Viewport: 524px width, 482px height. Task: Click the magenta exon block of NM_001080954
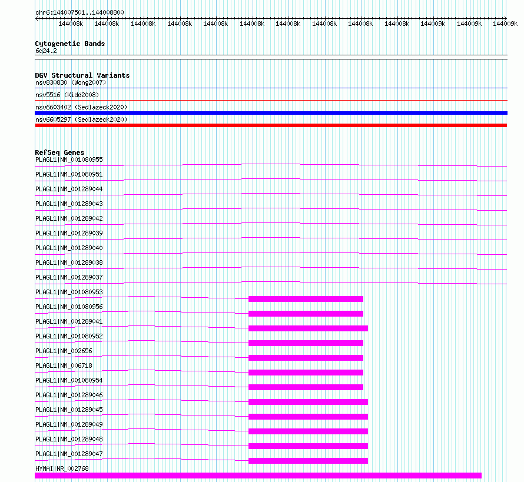(306, 387)
